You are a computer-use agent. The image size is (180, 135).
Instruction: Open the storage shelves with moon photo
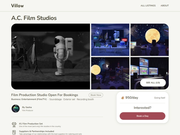[x=110, y=73]
